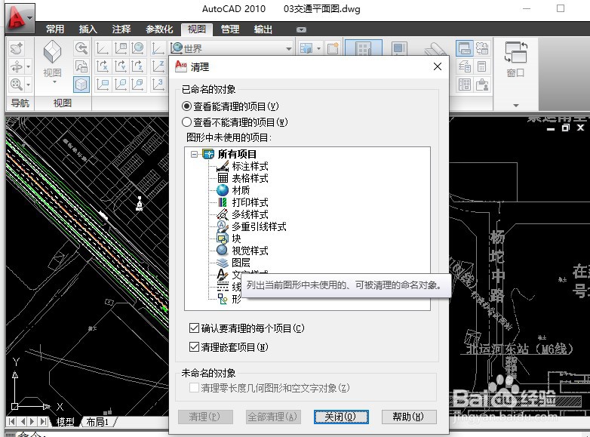The height and width of the screenshot is (437, 590).
Task: Click the 关闭(O) button
Action: 341,417
